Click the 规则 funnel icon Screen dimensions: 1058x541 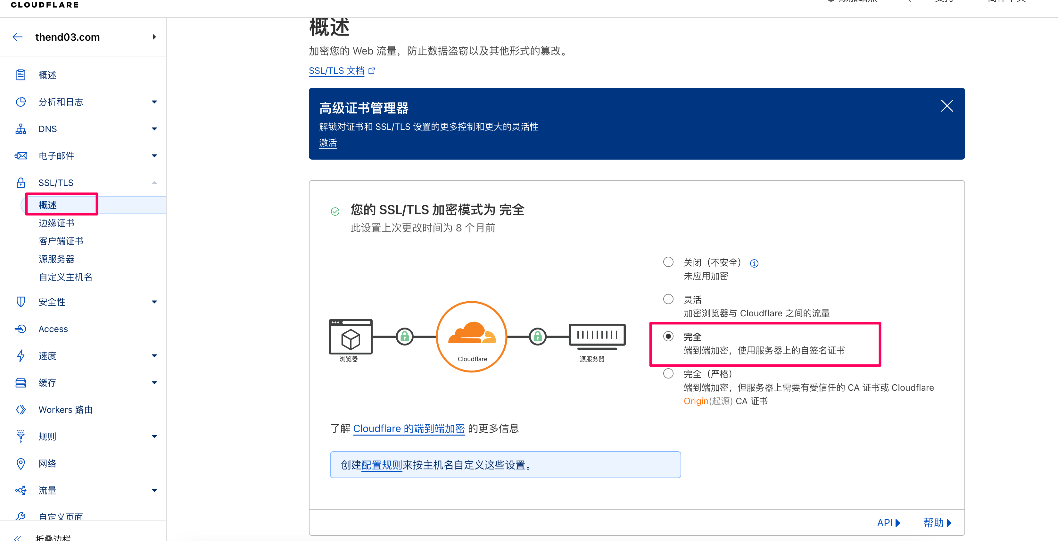click(x=21, y=436)
